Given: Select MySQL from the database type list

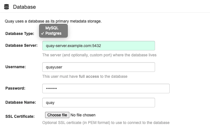Looking at the screenshot, I should tap(52, 28).
